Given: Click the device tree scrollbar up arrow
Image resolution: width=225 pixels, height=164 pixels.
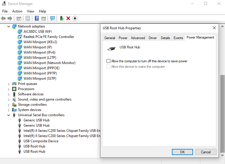Looking at the screenshot, I should pyautogui.click(x=222, y=26).
